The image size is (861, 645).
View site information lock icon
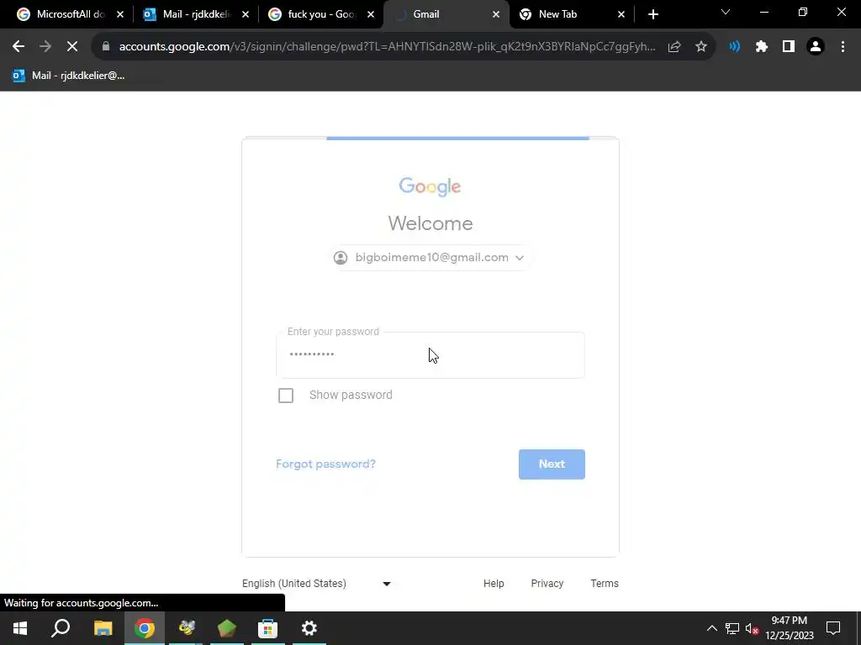(106, 47)
